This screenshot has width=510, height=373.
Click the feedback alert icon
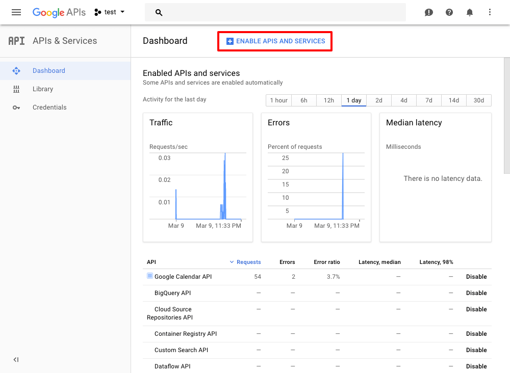point(429,12)
